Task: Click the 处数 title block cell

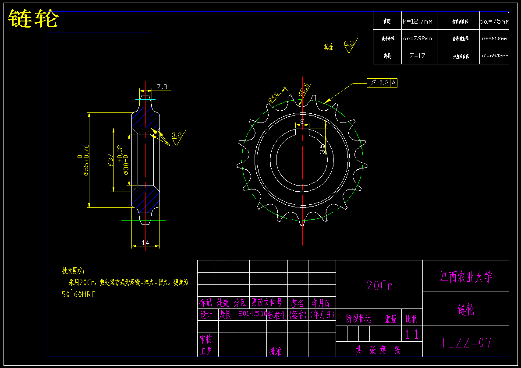Action: pos(223,303)
